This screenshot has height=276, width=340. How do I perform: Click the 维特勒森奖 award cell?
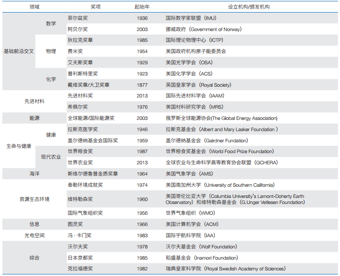click(x=80, y=199)
